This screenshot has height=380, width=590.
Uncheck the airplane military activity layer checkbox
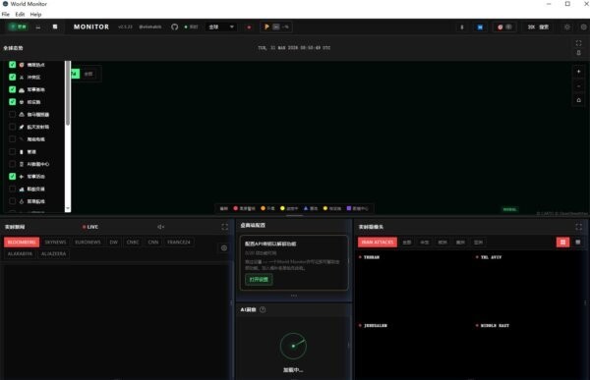(x=13, y=177)
